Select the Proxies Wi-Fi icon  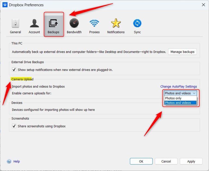pyautogui.click(x=94, y=24)
